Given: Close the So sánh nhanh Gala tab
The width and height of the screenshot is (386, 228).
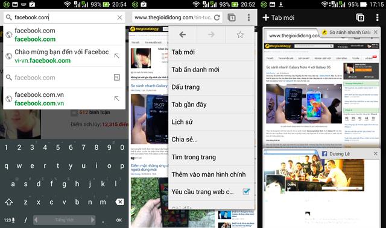Looking at the screenshot, I should (375, 32).
